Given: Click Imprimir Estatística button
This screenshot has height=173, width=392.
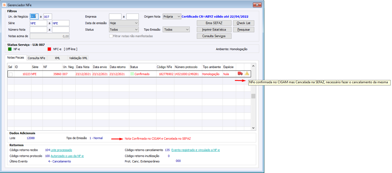Looking at the screenshot, I should tap(214, 30).
